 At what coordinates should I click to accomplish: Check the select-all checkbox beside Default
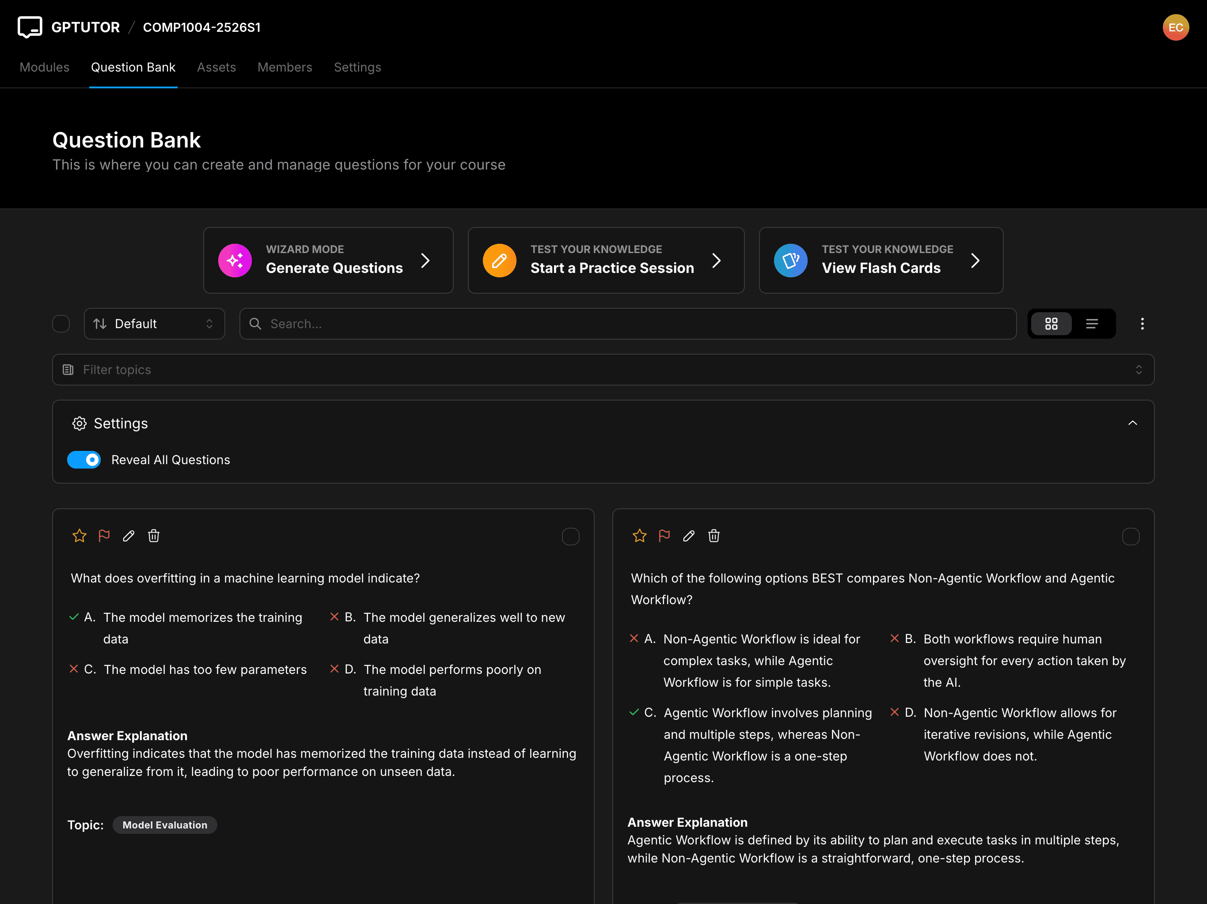pyautogui.click(x=61, y=324)
